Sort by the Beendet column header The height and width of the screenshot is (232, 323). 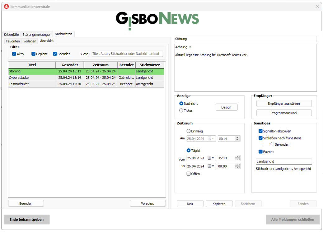click(126, 65)
